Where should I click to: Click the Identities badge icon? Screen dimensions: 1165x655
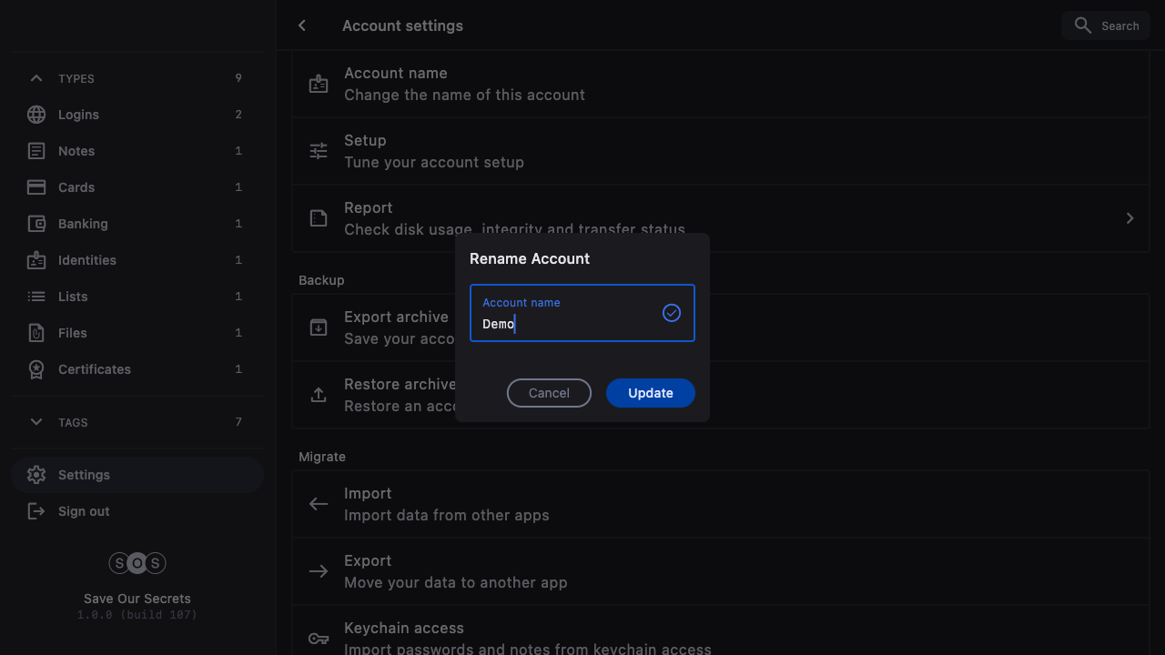coord(36,260)
